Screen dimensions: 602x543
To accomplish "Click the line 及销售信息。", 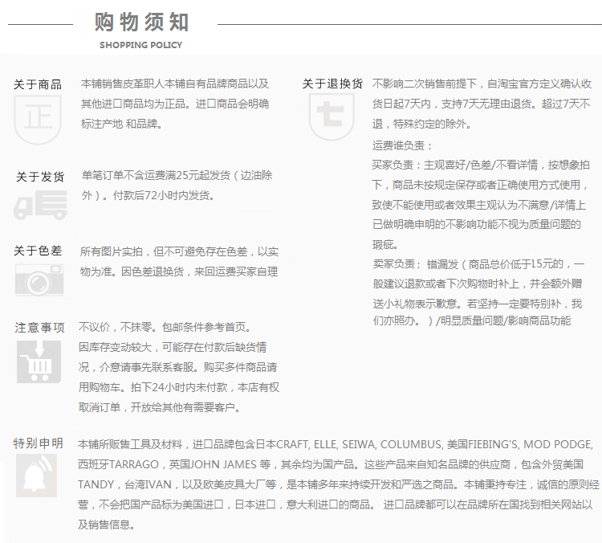I will [x=106, y=525].
